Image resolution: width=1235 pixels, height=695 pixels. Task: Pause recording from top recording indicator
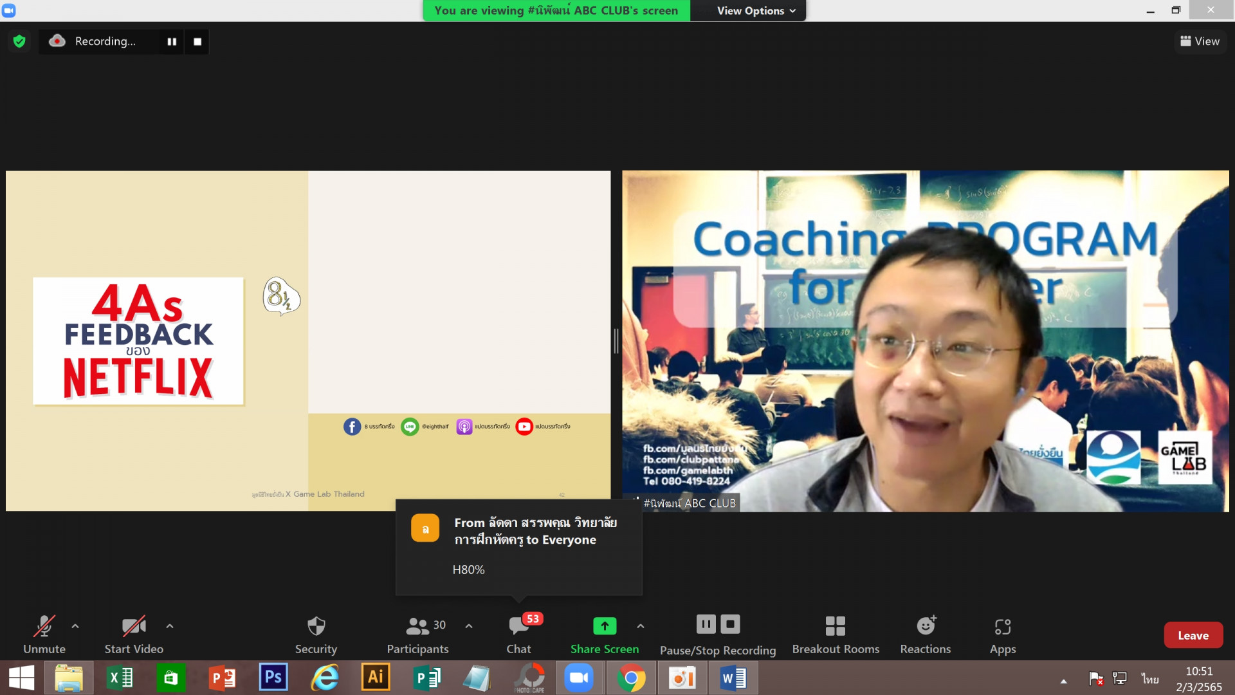tap(172, 41)
